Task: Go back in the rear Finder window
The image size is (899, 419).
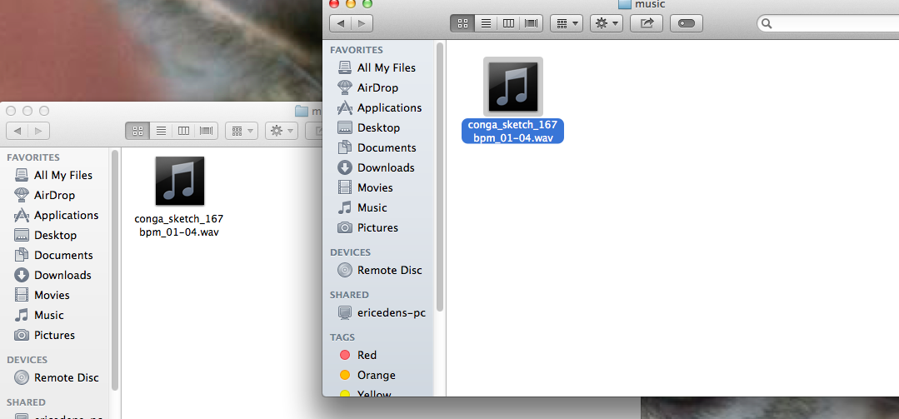Action: point(17,131)
